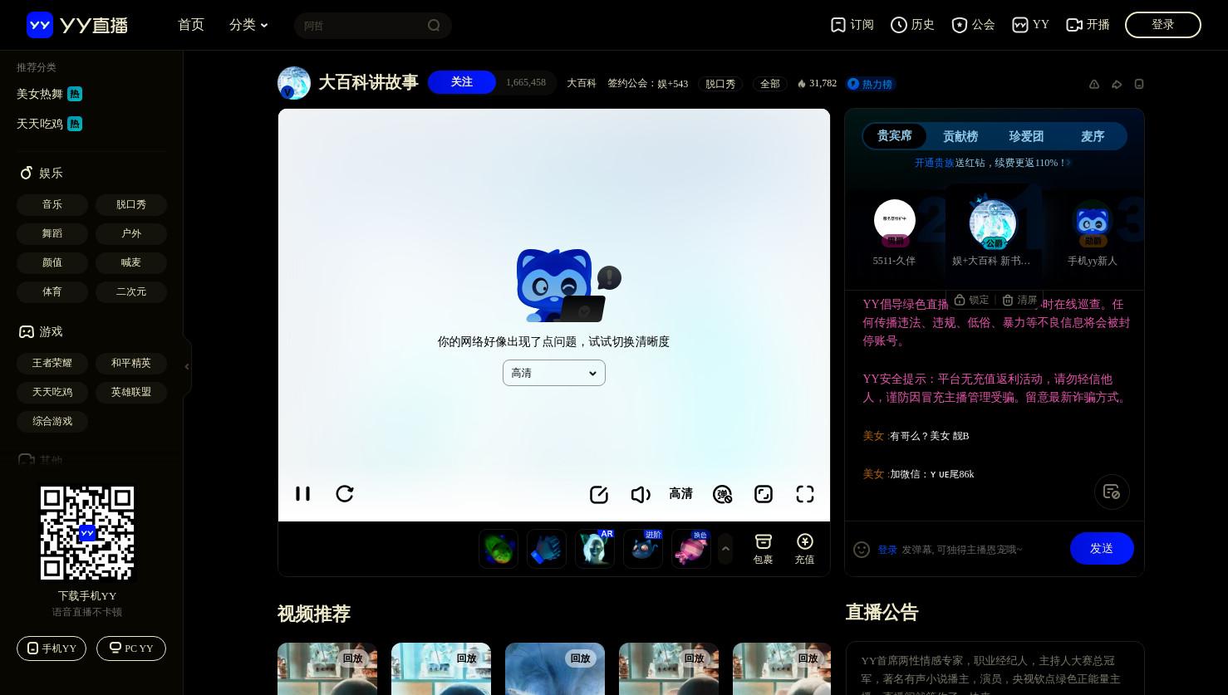Select 王者荣耀 game category
Image resolution: width=1228 pixels, height=695 pixels.
(x=52, y=363)
